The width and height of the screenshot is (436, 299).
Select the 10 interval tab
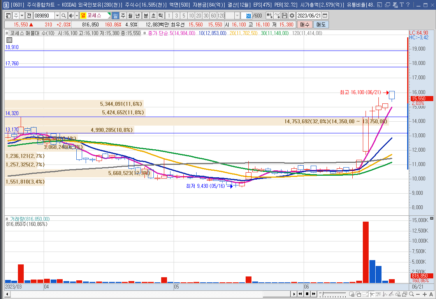191,16
